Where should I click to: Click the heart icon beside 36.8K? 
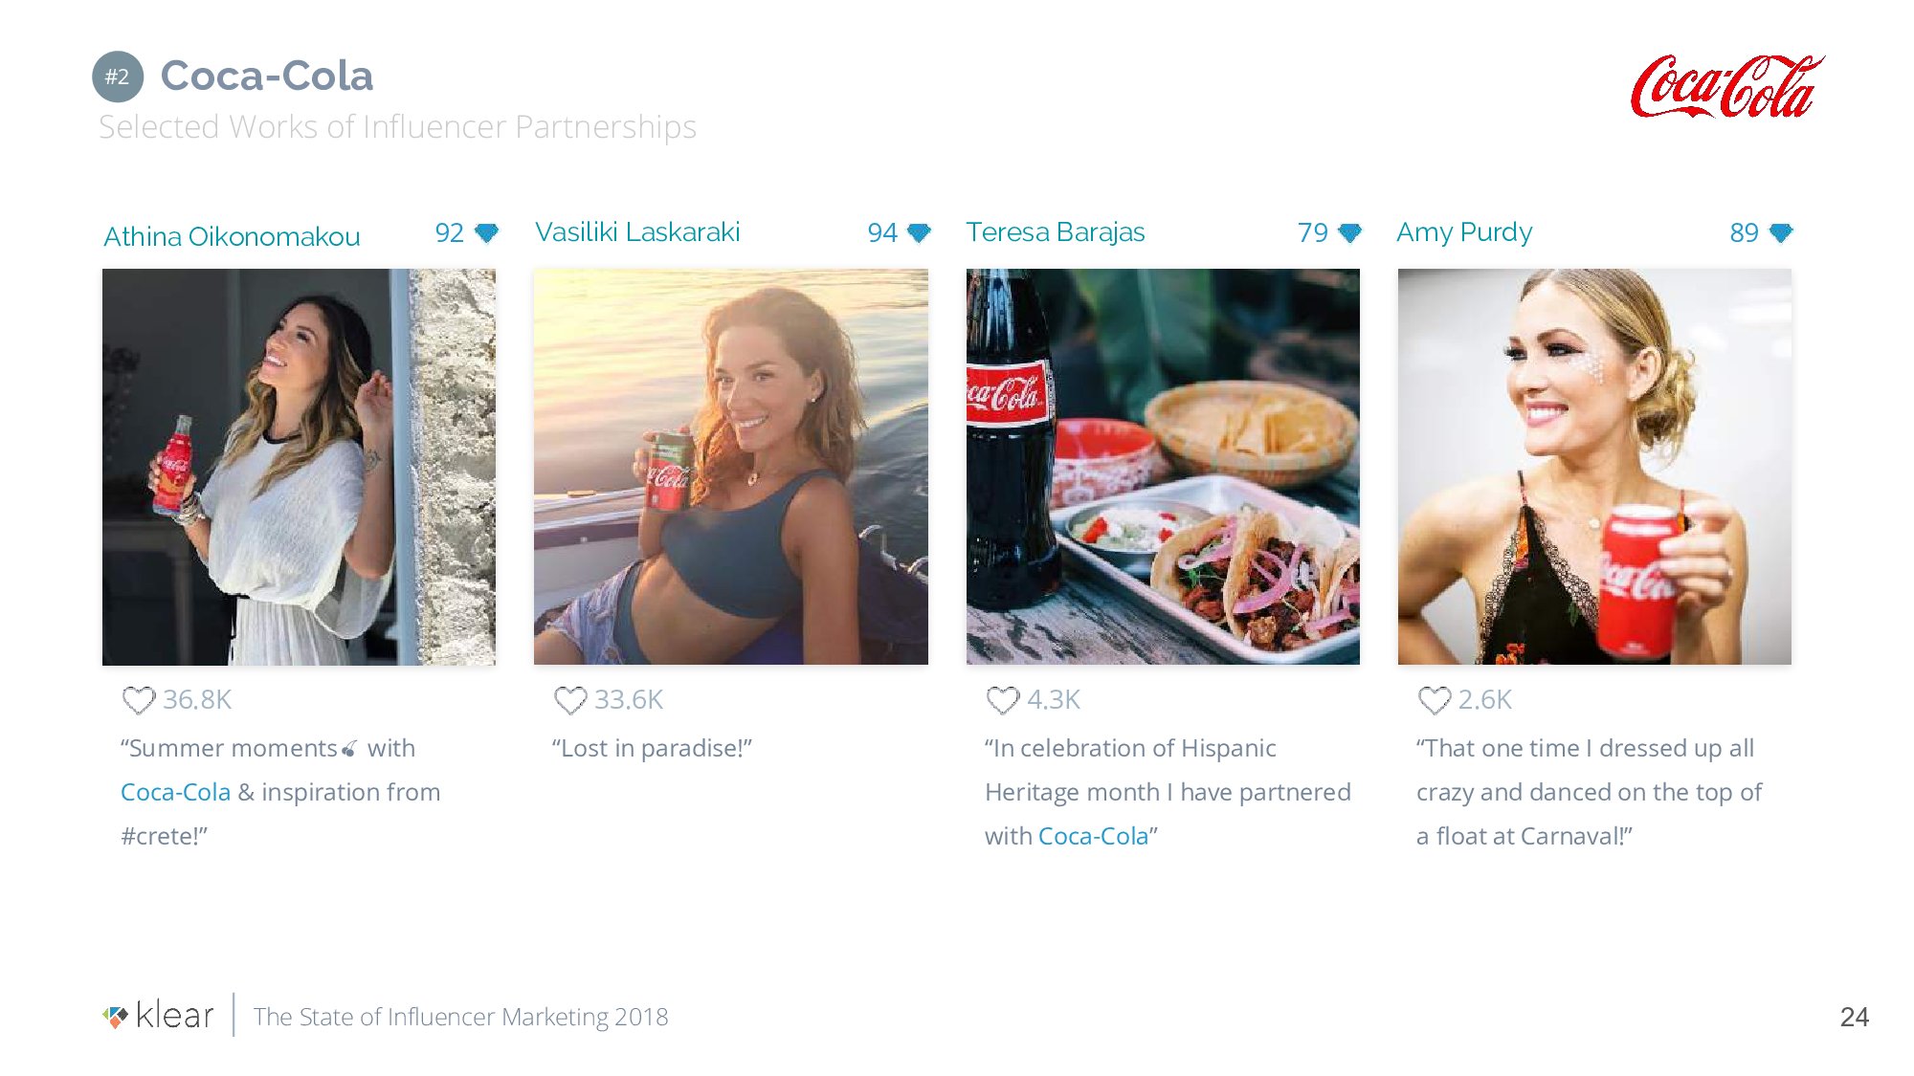139,700
